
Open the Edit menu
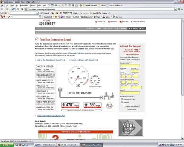pyautogui.click(x=7, y=5)
